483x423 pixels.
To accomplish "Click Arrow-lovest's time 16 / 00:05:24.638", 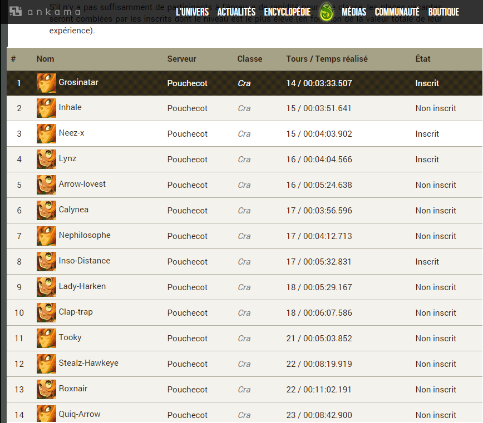I will pos(319,185).
